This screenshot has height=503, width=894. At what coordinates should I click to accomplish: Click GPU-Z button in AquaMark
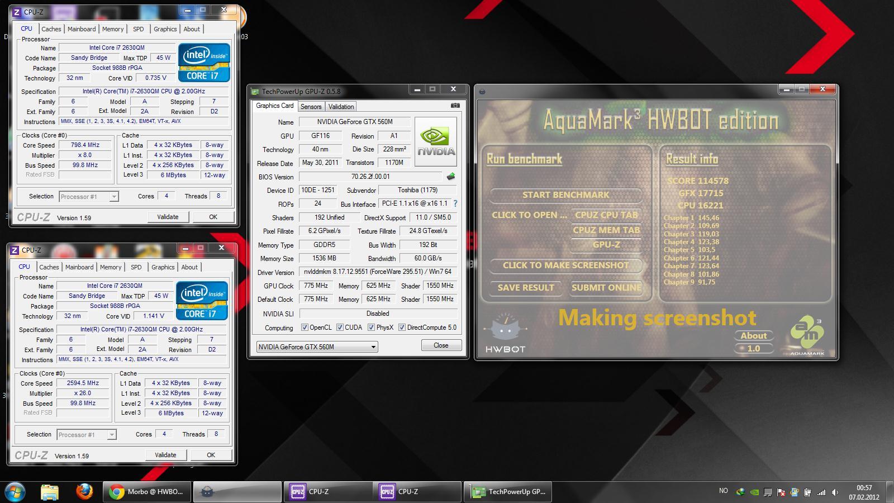click(x=606, y=244)
